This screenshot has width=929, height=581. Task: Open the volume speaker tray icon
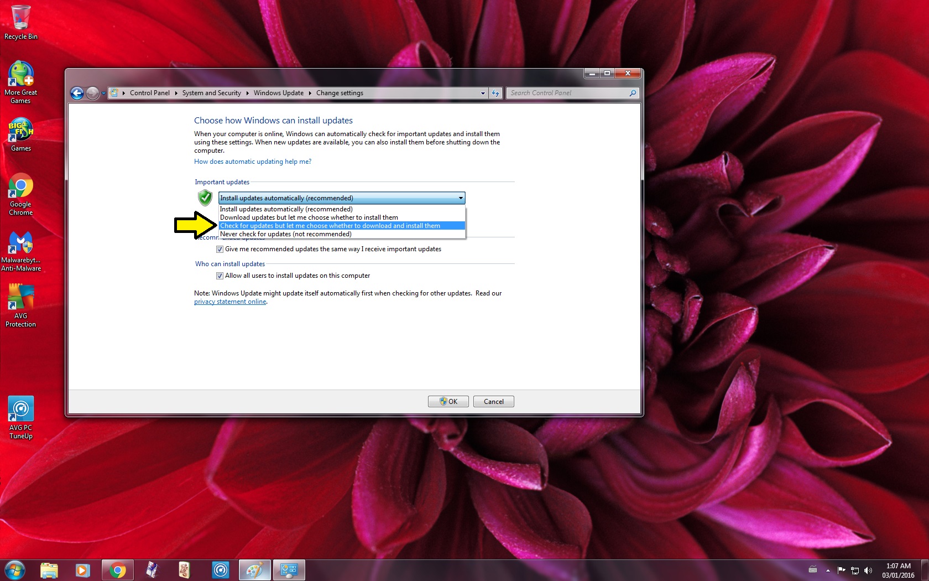[868, 570]
